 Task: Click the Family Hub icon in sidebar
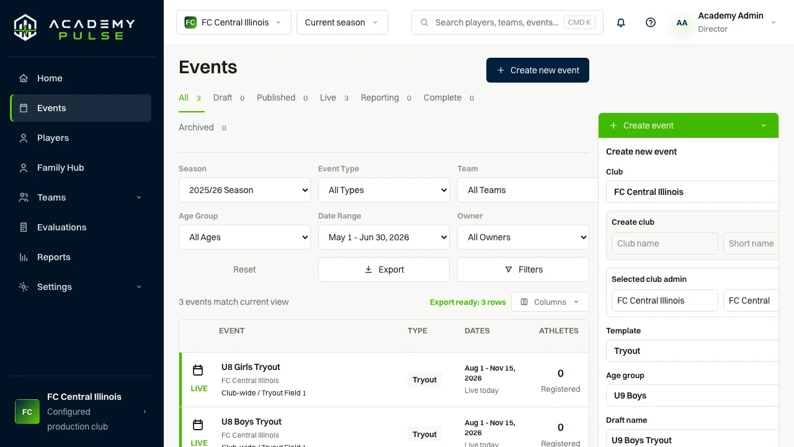24,168
